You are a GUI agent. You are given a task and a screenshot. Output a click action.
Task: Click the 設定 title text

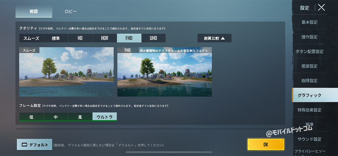point(304,8)
